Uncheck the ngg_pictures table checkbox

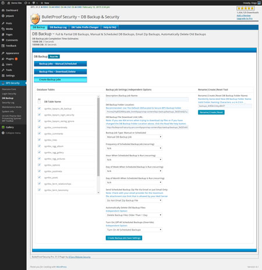(39, 159)
